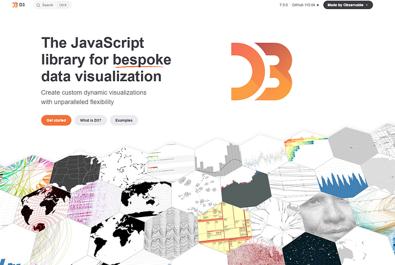The image size is (395, 265).
Task: Click the underlined word bespoke
Action: (142, 60)
